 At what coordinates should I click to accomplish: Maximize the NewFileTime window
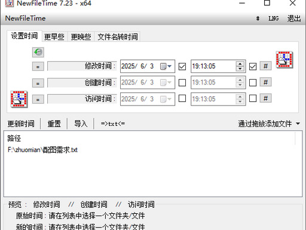[267, 3]
